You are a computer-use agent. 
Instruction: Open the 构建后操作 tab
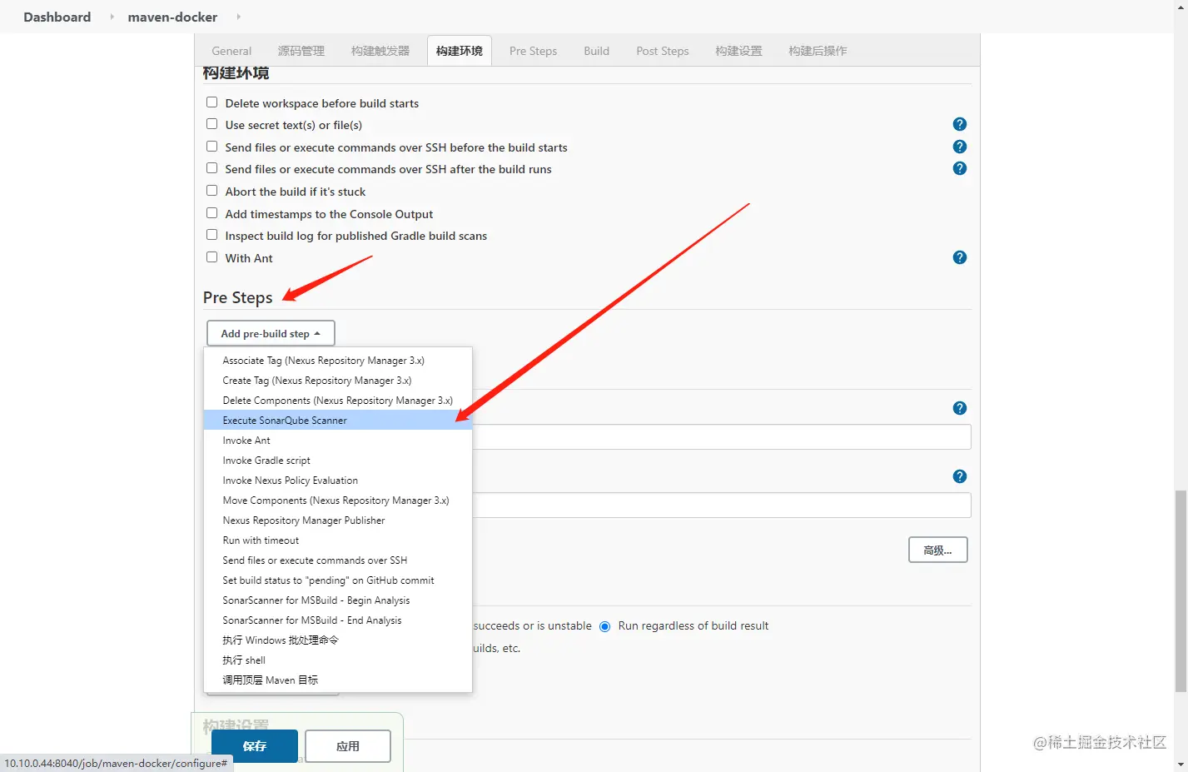pos(818,51)
